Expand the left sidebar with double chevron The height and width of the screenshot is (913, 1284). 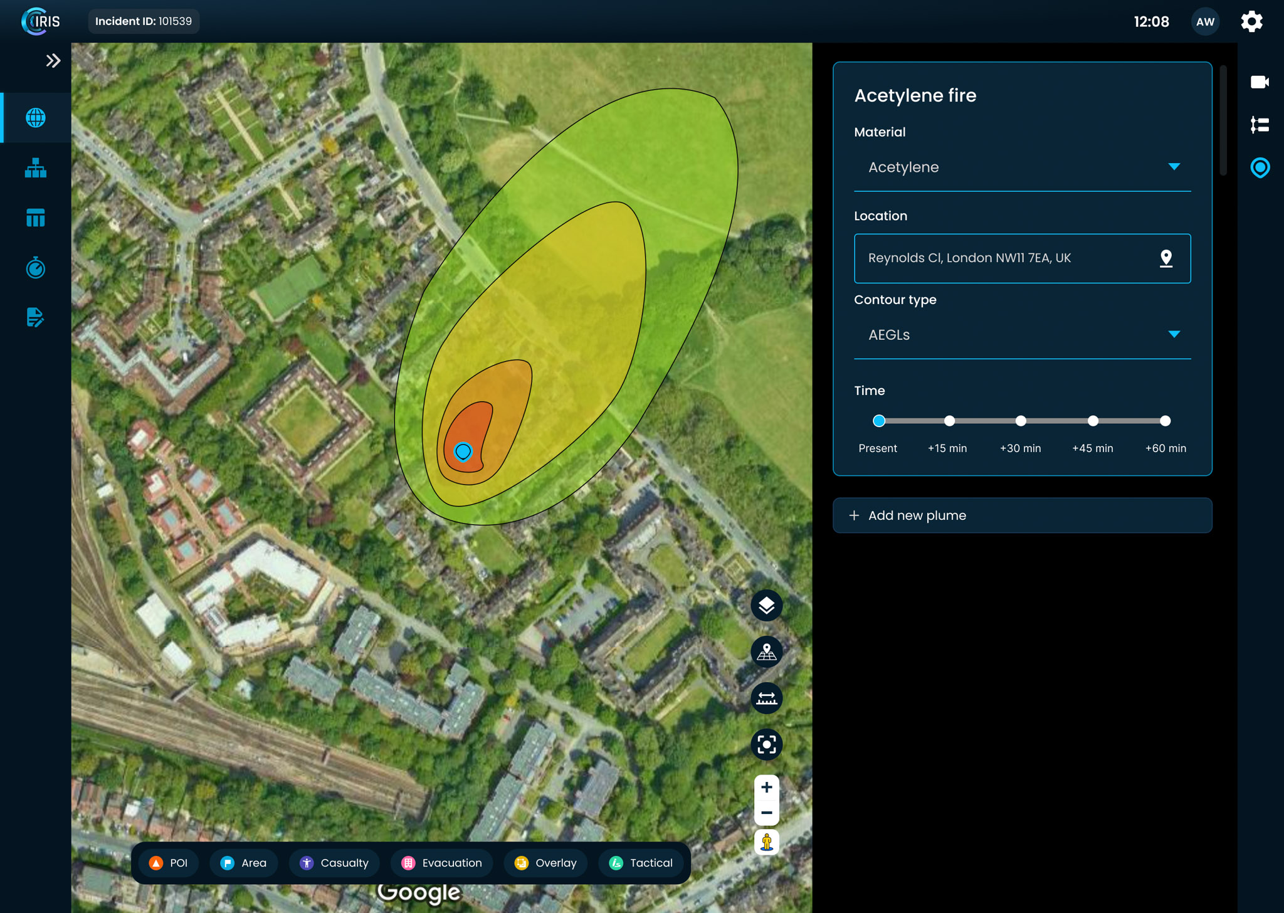point(53,61)
